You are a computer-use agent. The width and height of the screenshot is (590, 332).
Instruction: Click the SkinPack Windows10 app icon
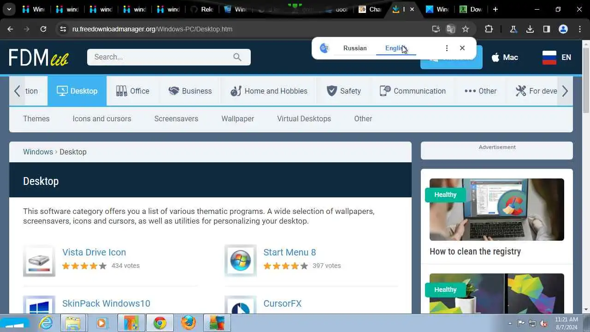(x=39, y=305)
